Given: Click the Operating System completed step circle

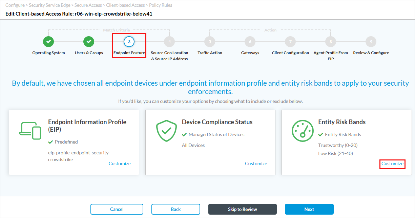Looking at the screenshot, I should pos(48,42).
